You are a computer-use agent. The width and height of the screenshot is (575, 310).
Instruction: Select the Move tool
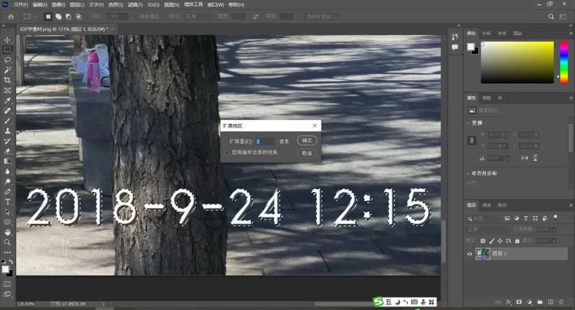tap(7, 40)
